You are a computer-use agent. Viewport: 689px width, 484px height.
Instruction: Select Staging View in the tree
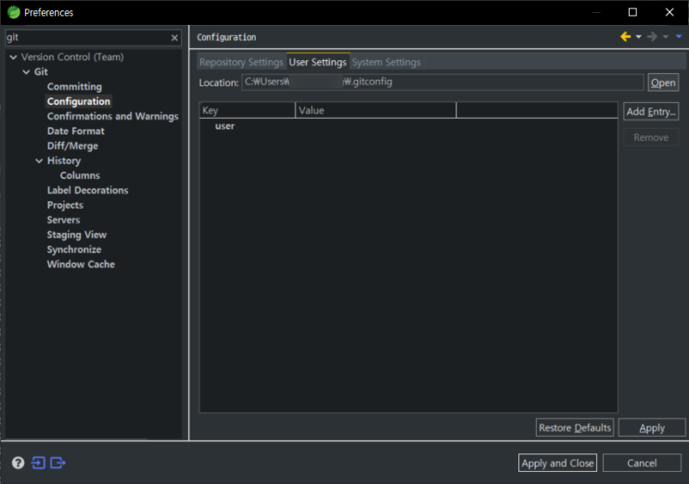(77, 236)
